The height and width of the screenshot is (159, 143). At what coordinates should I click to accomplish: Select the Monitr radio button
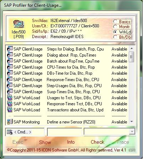115,27
